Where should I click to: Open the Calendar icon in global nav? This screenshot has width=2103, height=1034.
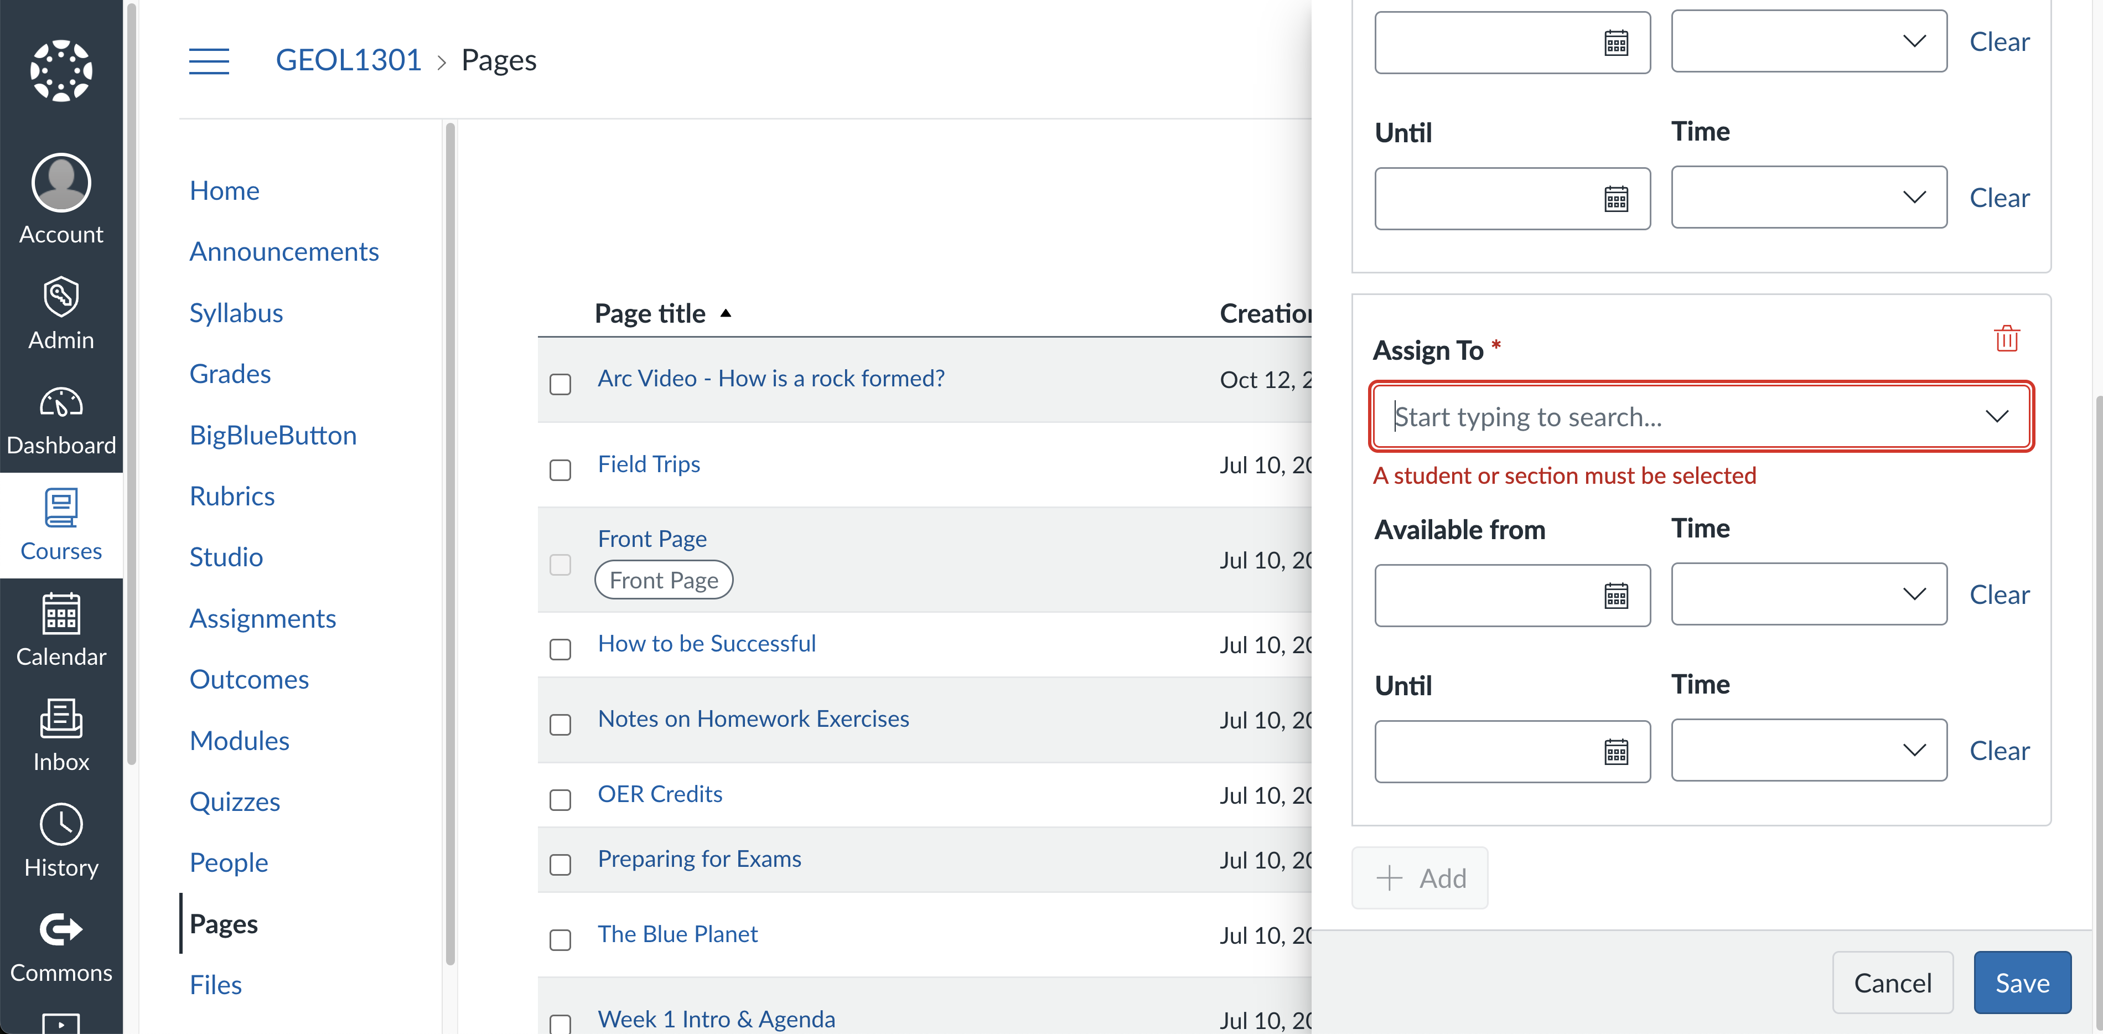61,613
